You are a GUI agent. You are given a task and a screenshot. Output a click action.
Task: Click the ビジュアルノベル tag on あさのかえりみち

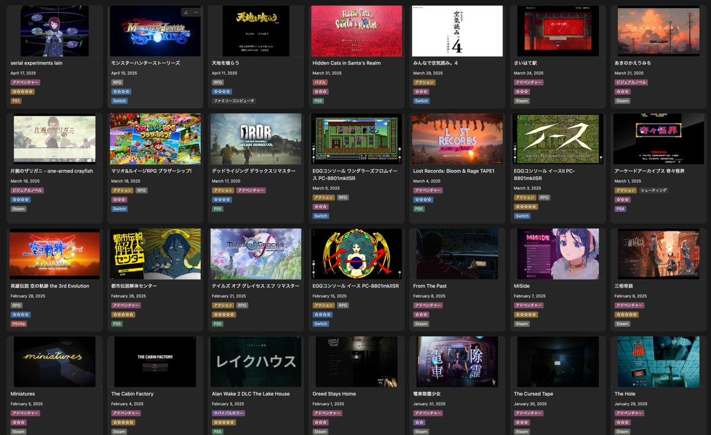point(632,82)
